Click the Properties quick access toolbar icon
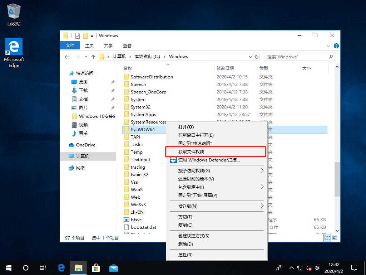Image resolution: width=366 pixels, height=275 pixels. coord(78,36)
